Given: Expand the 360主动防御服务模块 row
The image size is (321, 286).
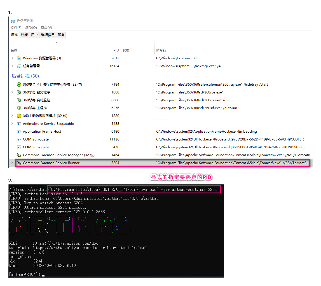Looking at the screenshot, I should tap(12, 116).
